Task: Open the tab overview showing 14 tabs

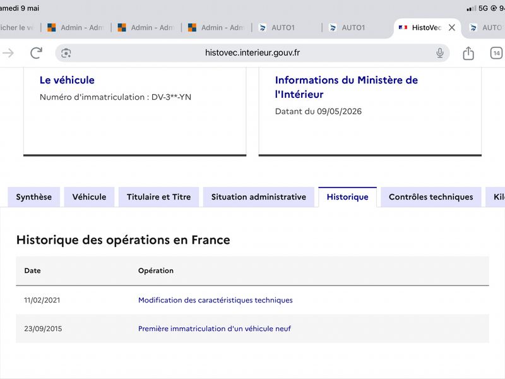Action: tap(496, 53)
